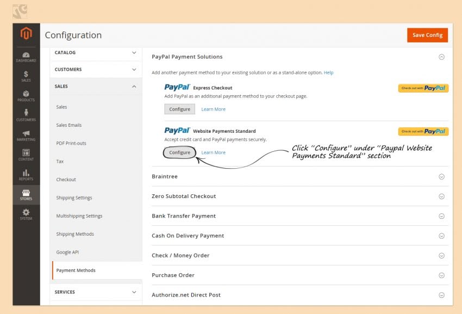The image size is (462, 314).
Task: Expand the Bank Transfer Payment section
Action: 441,216
